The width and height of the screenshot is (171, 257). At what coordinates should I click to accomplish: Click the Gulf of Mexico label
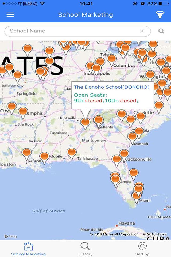click(49, 211)
